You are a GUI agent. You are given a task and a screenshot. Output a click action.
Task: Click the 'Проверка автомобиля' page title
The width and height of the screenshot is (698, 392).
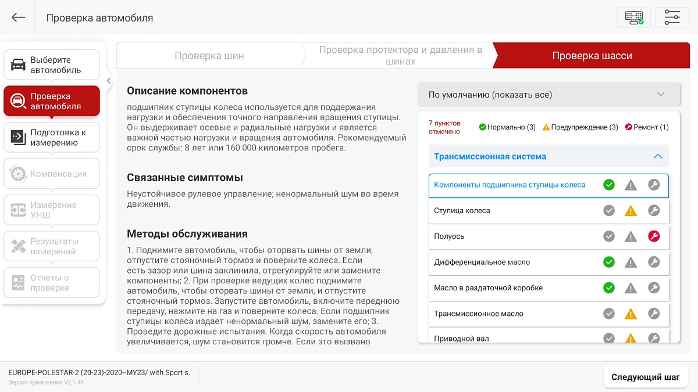[99, 18]
